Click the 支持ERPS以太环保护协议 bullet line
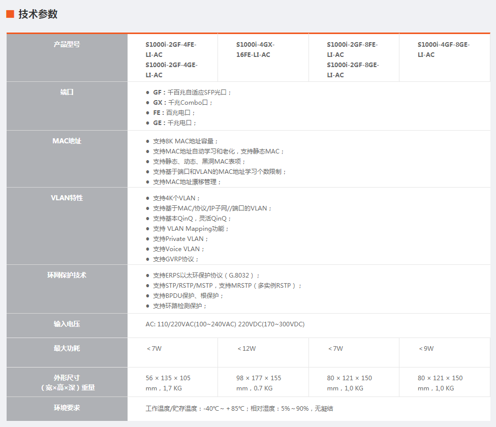Viewport: 496px width, 427px height. [206, 276]
